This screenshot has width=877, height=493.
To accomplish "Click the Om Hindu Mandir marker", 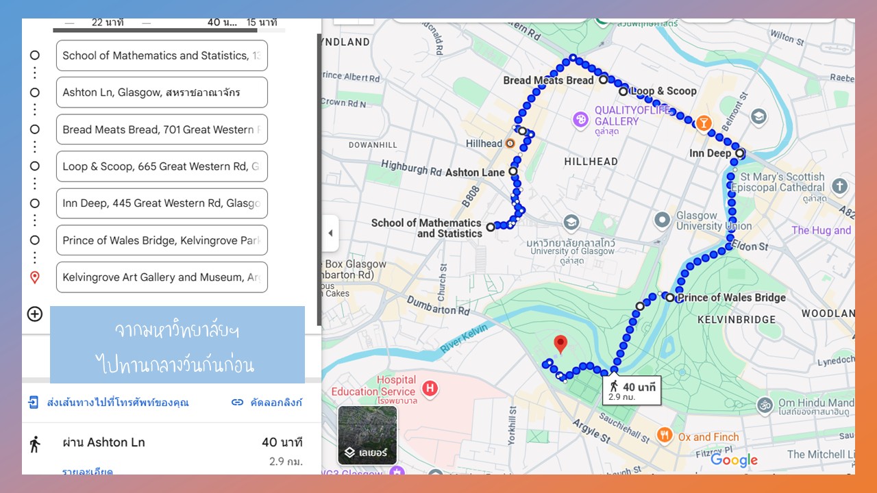I will click(765, 406).
